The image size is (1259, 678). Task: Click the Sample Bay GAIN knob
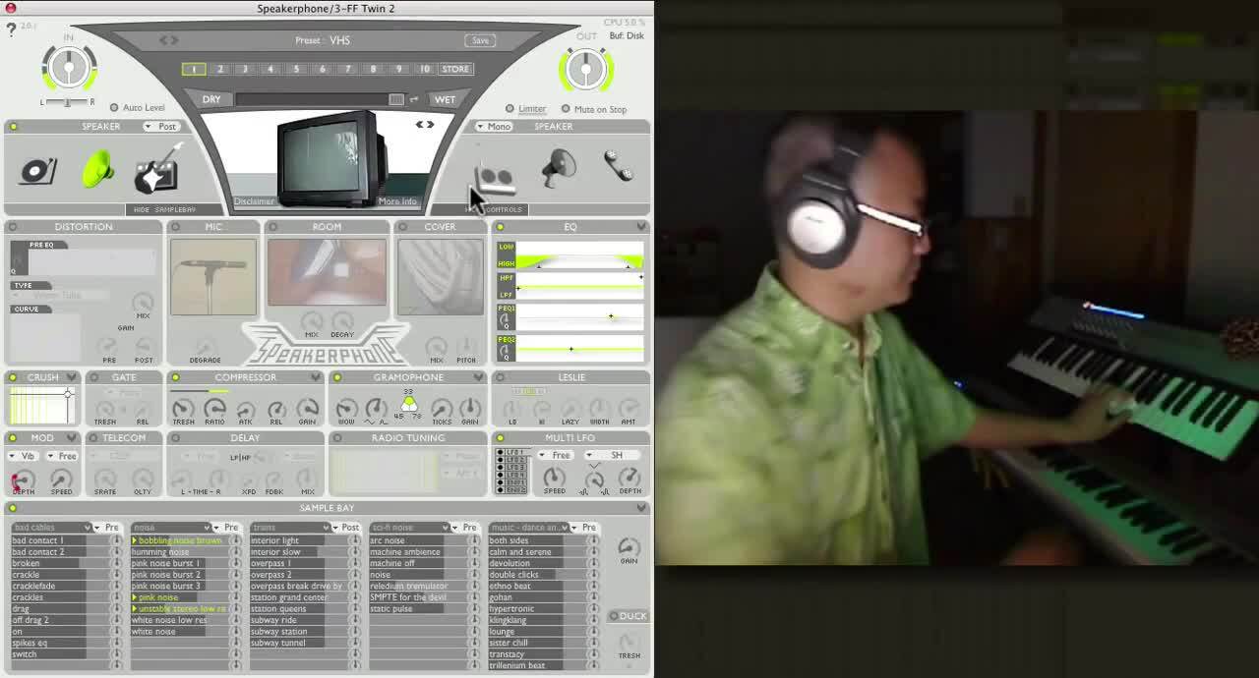point(629,546)
